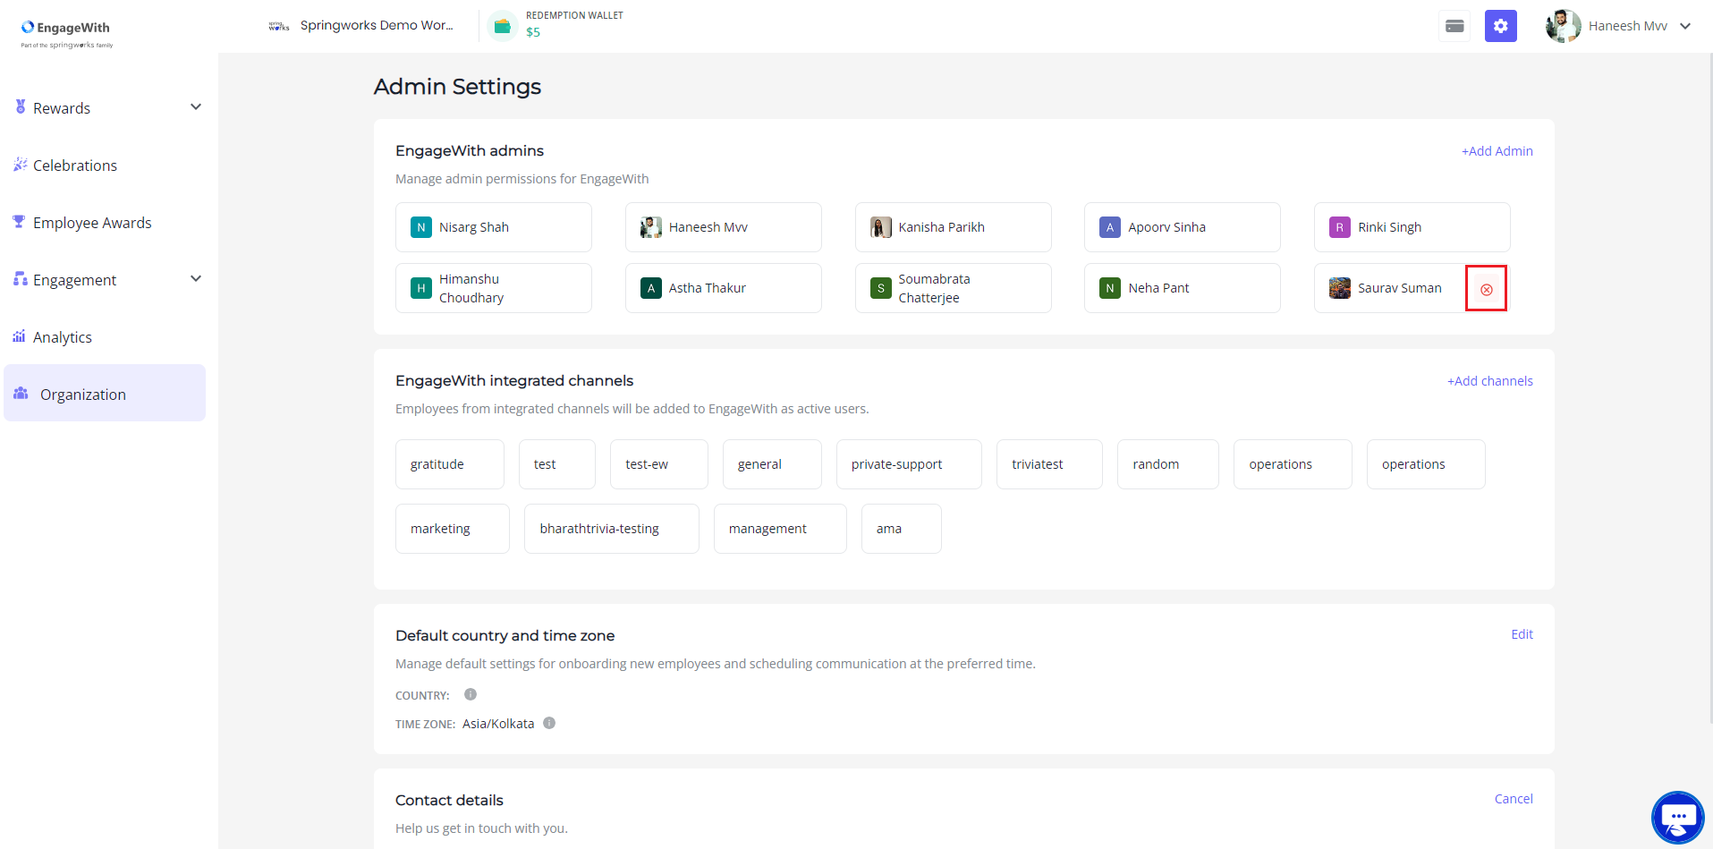Select the bharathtrivia-testing channel chip
This screenshot has height=849, width=1713.
pos(612,529)
